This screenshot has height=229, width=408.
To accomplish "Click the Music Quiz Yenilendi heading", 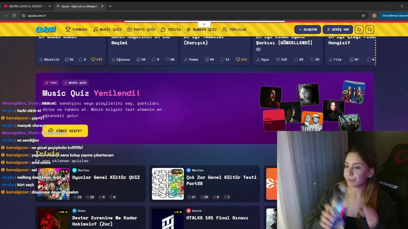I will pyautogui.click(x=91, y=93).
